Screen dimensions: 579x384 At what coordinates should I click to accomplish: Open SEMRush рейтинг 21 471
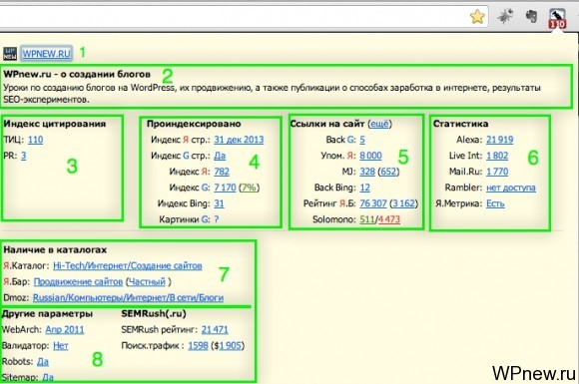click(x=215, y=329)
